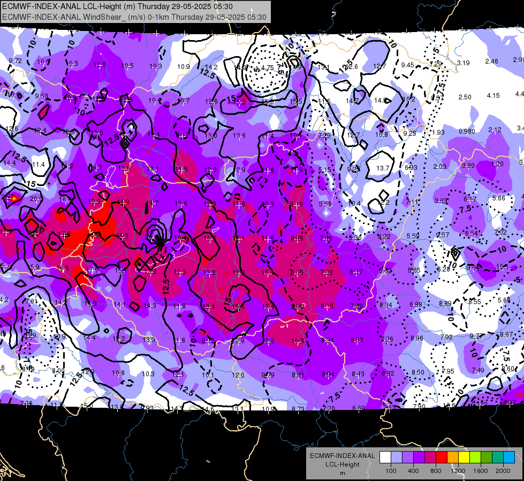Click the legend value 1600
Viewport: 524px width, 481px height.
[x=481, y=471]
